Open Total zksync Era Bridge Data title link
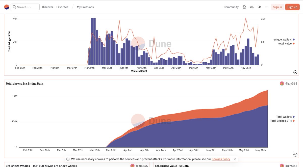The image size is (303, 167). coord(24,83)
